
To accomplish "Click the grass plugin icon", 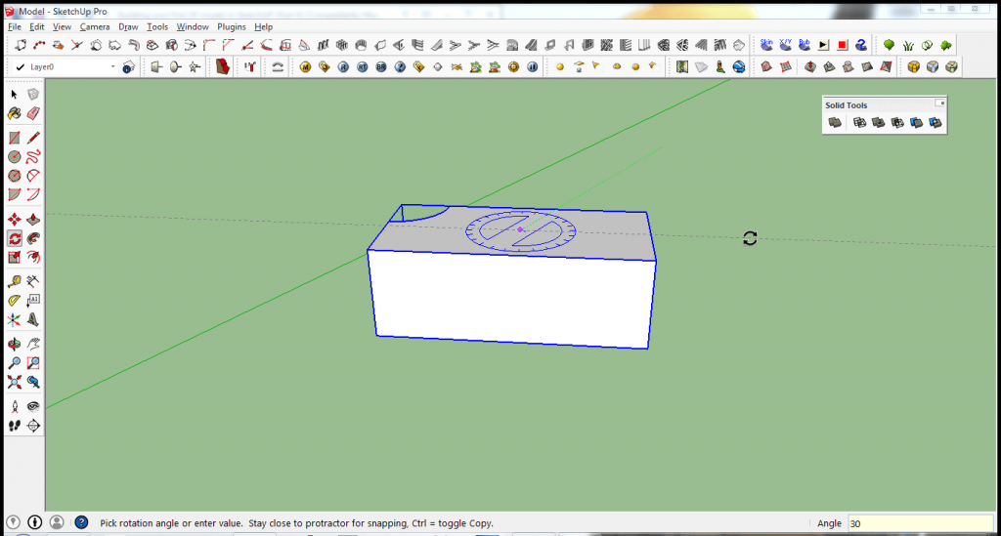I will click(908, 45).
